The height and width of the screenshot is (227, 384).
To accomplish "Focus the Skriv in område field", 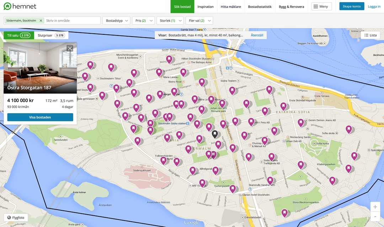I will 72,21.
